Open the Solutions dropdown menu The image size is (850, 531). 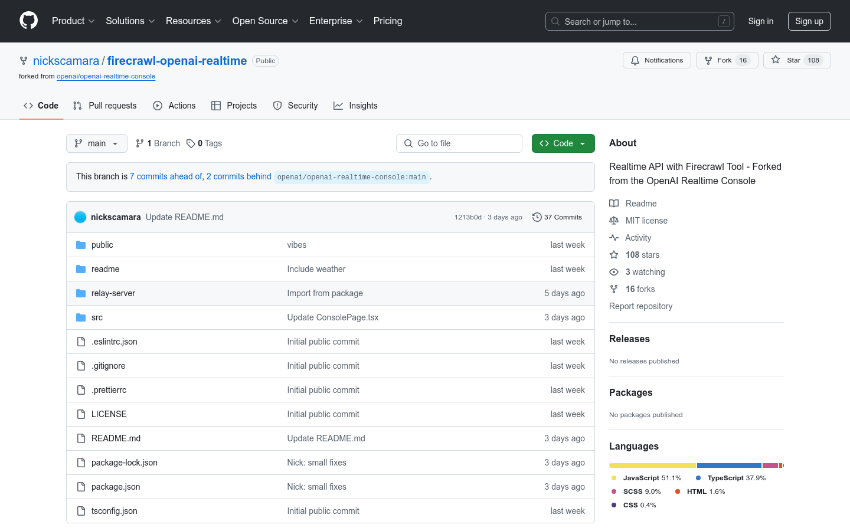pos(130,21)
